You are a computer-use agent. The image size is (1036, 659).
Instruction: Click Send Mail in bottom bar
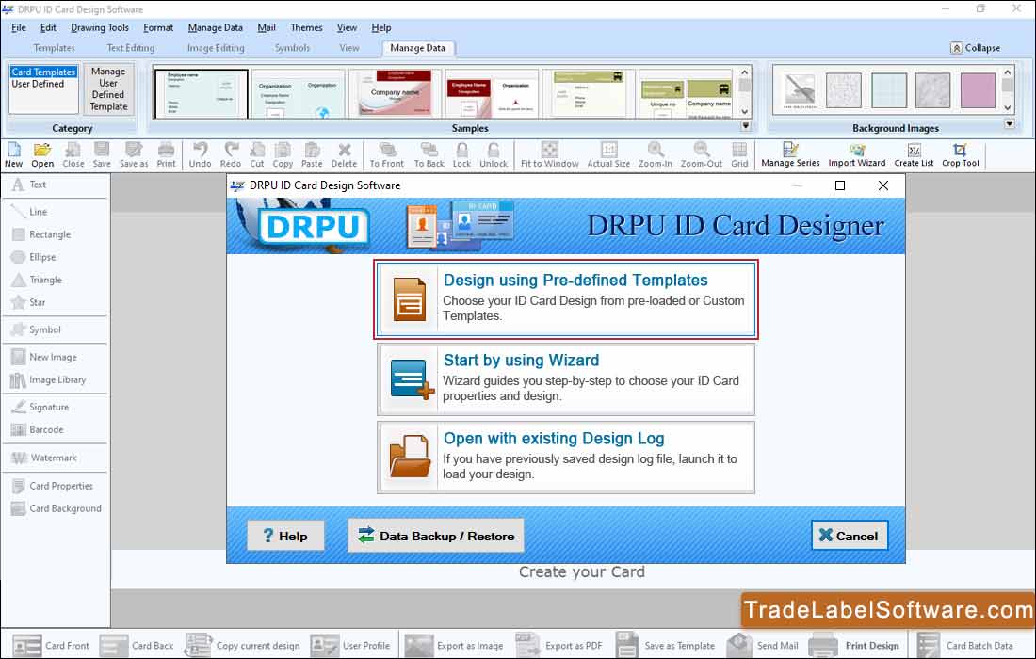pos(763,645)
